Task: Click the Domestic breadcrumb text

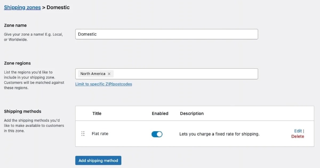Action: pyautogui.click(x=58, y=7)
